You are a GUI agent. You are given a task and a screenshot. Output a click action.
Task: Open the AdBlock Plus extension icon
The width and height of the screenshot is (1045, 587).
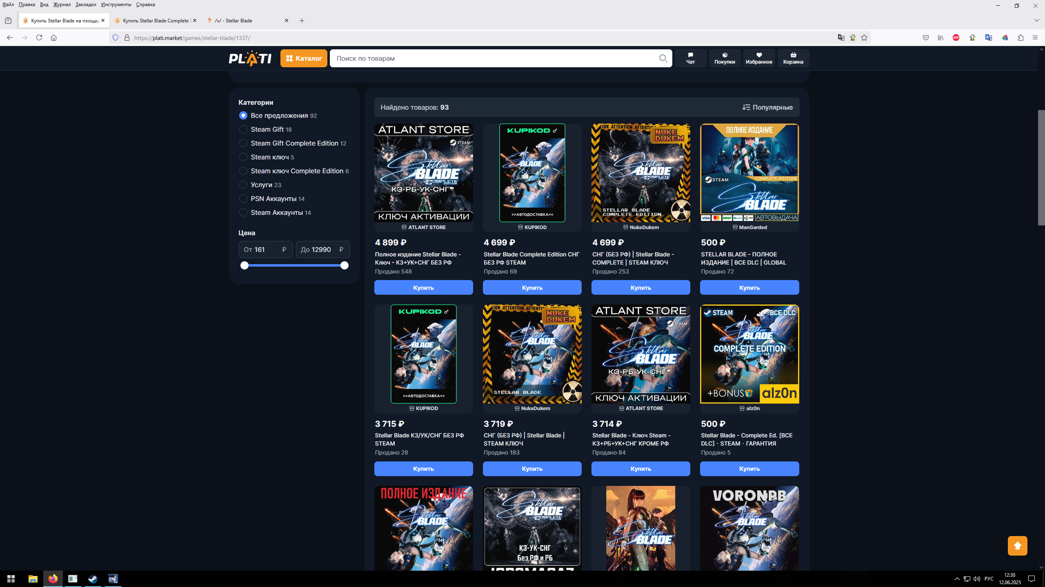956,38
